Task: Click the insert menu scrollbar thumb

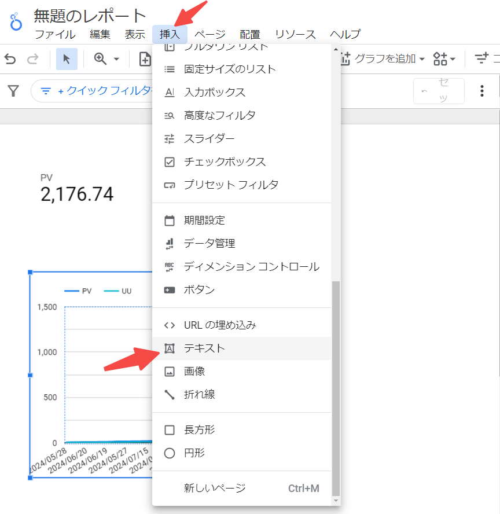Action: tap(336, 388)
